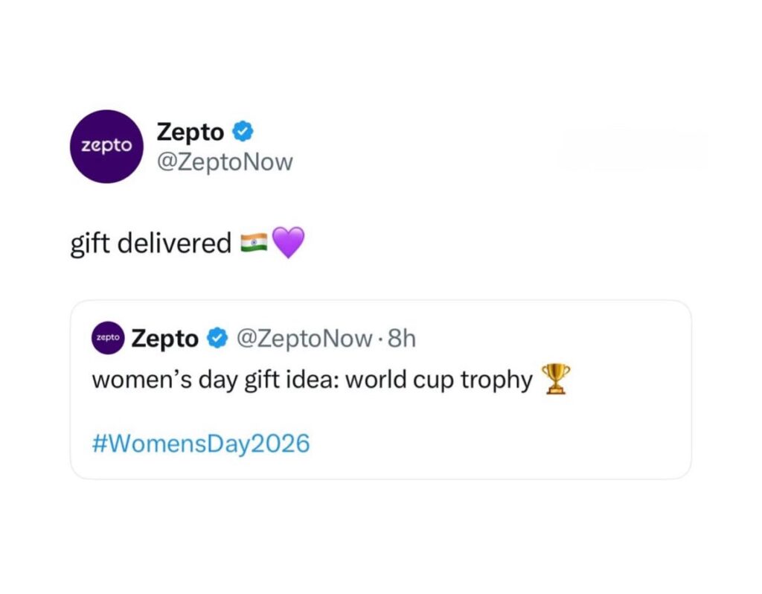Click the trophy emoji in the quoted tweet

click(556, 380)
